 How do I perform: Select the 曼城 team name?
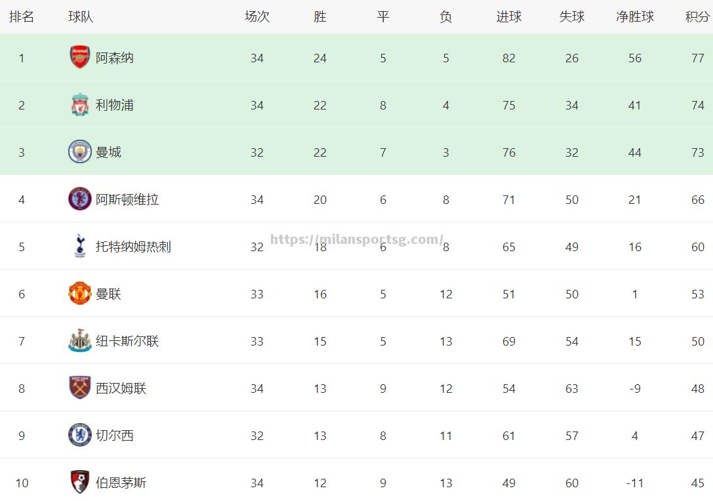[108, 152]
